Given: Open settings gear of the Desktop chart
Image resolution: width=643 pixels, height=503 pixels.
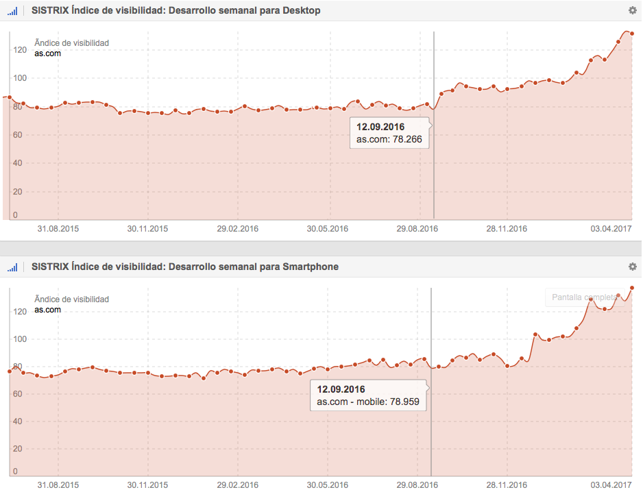Looking at the screenshot, I should pyautogui.click(x=632, y=10).
